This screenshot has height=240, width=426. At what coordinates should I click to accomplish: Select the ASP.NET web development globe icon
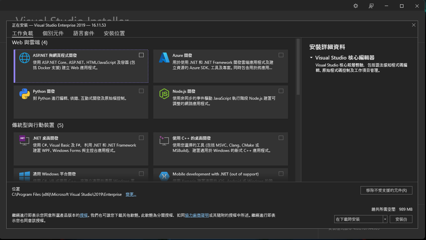tap(24, 57)
